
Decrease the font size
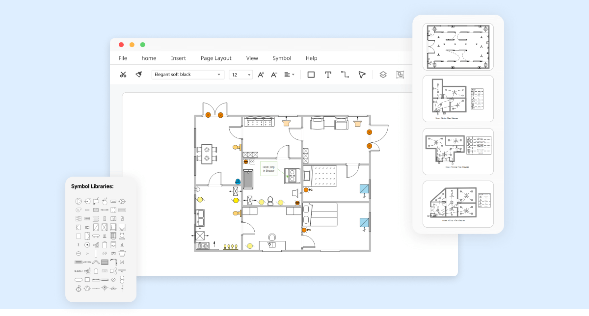tap(273, 74)
